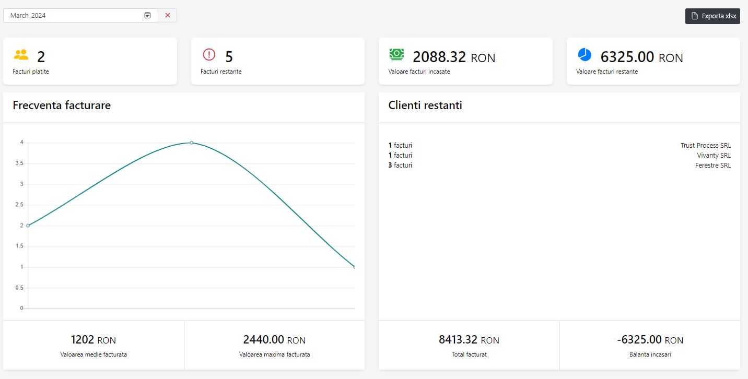
Task: Click the Total facturat label
Action: coord(469,354)
